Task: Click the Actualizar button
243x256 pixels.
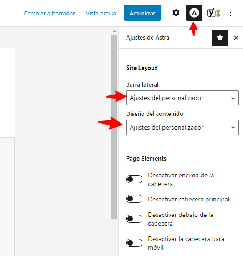Action: [142, 13]
